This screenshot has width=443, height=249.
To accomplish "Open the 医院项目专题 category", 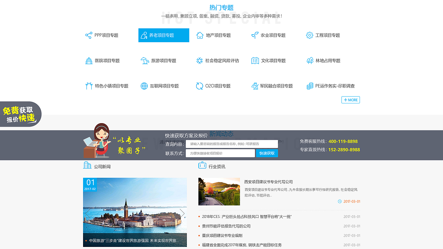I will pos(104,60).
